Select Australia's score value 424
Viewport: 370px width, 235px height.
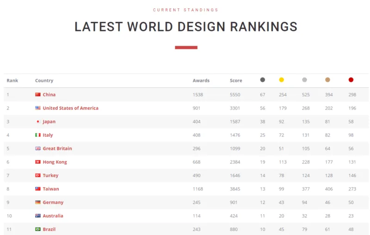click(x=234, y=216)
